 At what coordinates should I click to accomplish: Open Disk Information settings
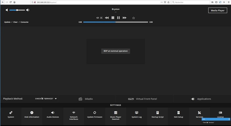tap(32, 114)
